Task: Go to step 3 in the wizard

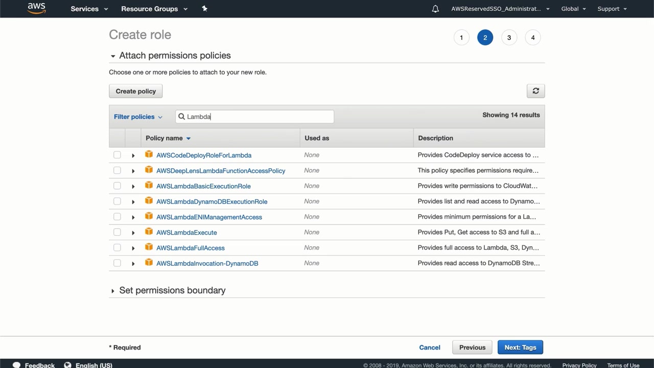Action: [x=509, y=37]
